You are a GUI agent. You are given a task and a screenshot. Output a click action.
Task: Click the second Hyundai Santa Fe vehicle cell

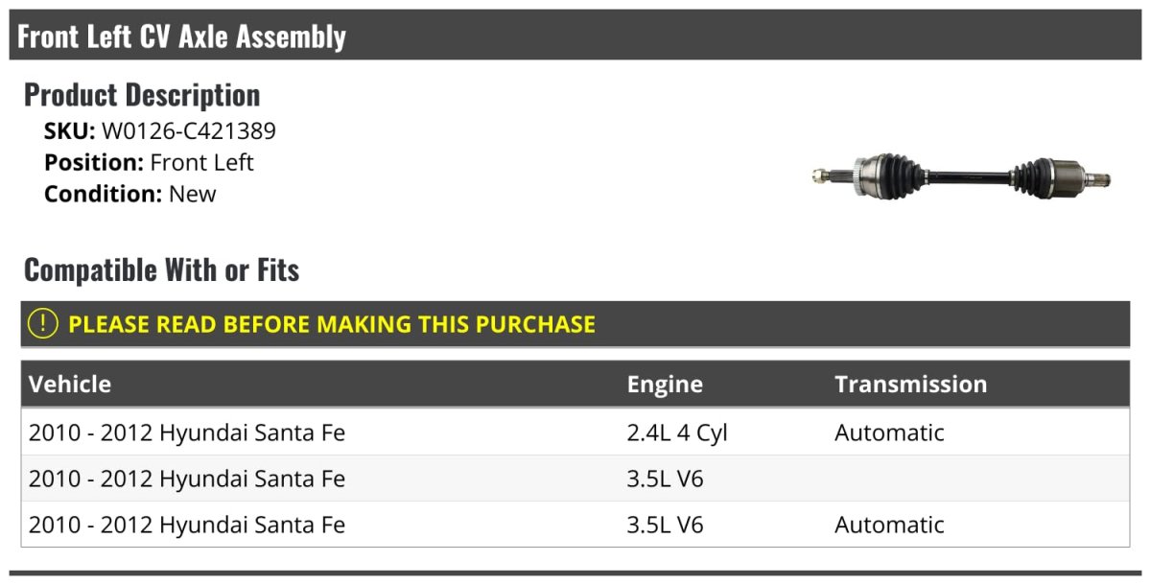point(187,479)
